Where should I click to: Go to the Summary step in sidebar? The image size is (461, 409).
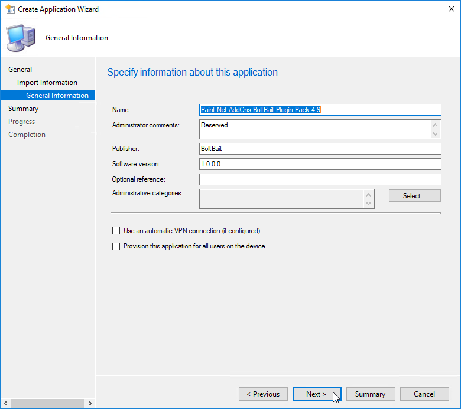coord(24,109)
